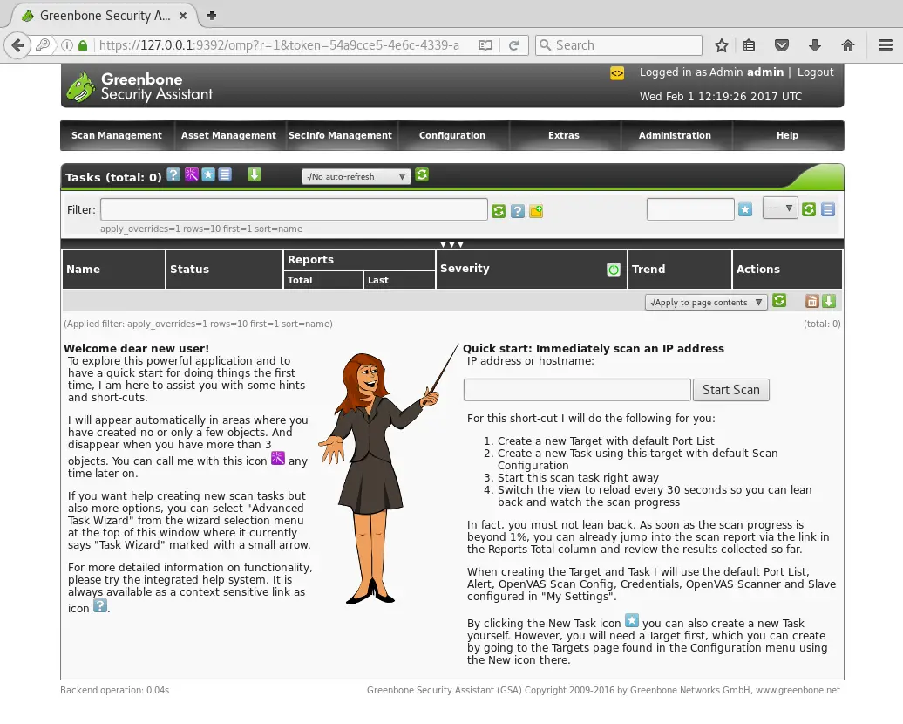Viewport: 903px width, 724px height.
Task: Click the wizard icon in the welcome text
Action: pyautogui.click(x=277, y=458)
